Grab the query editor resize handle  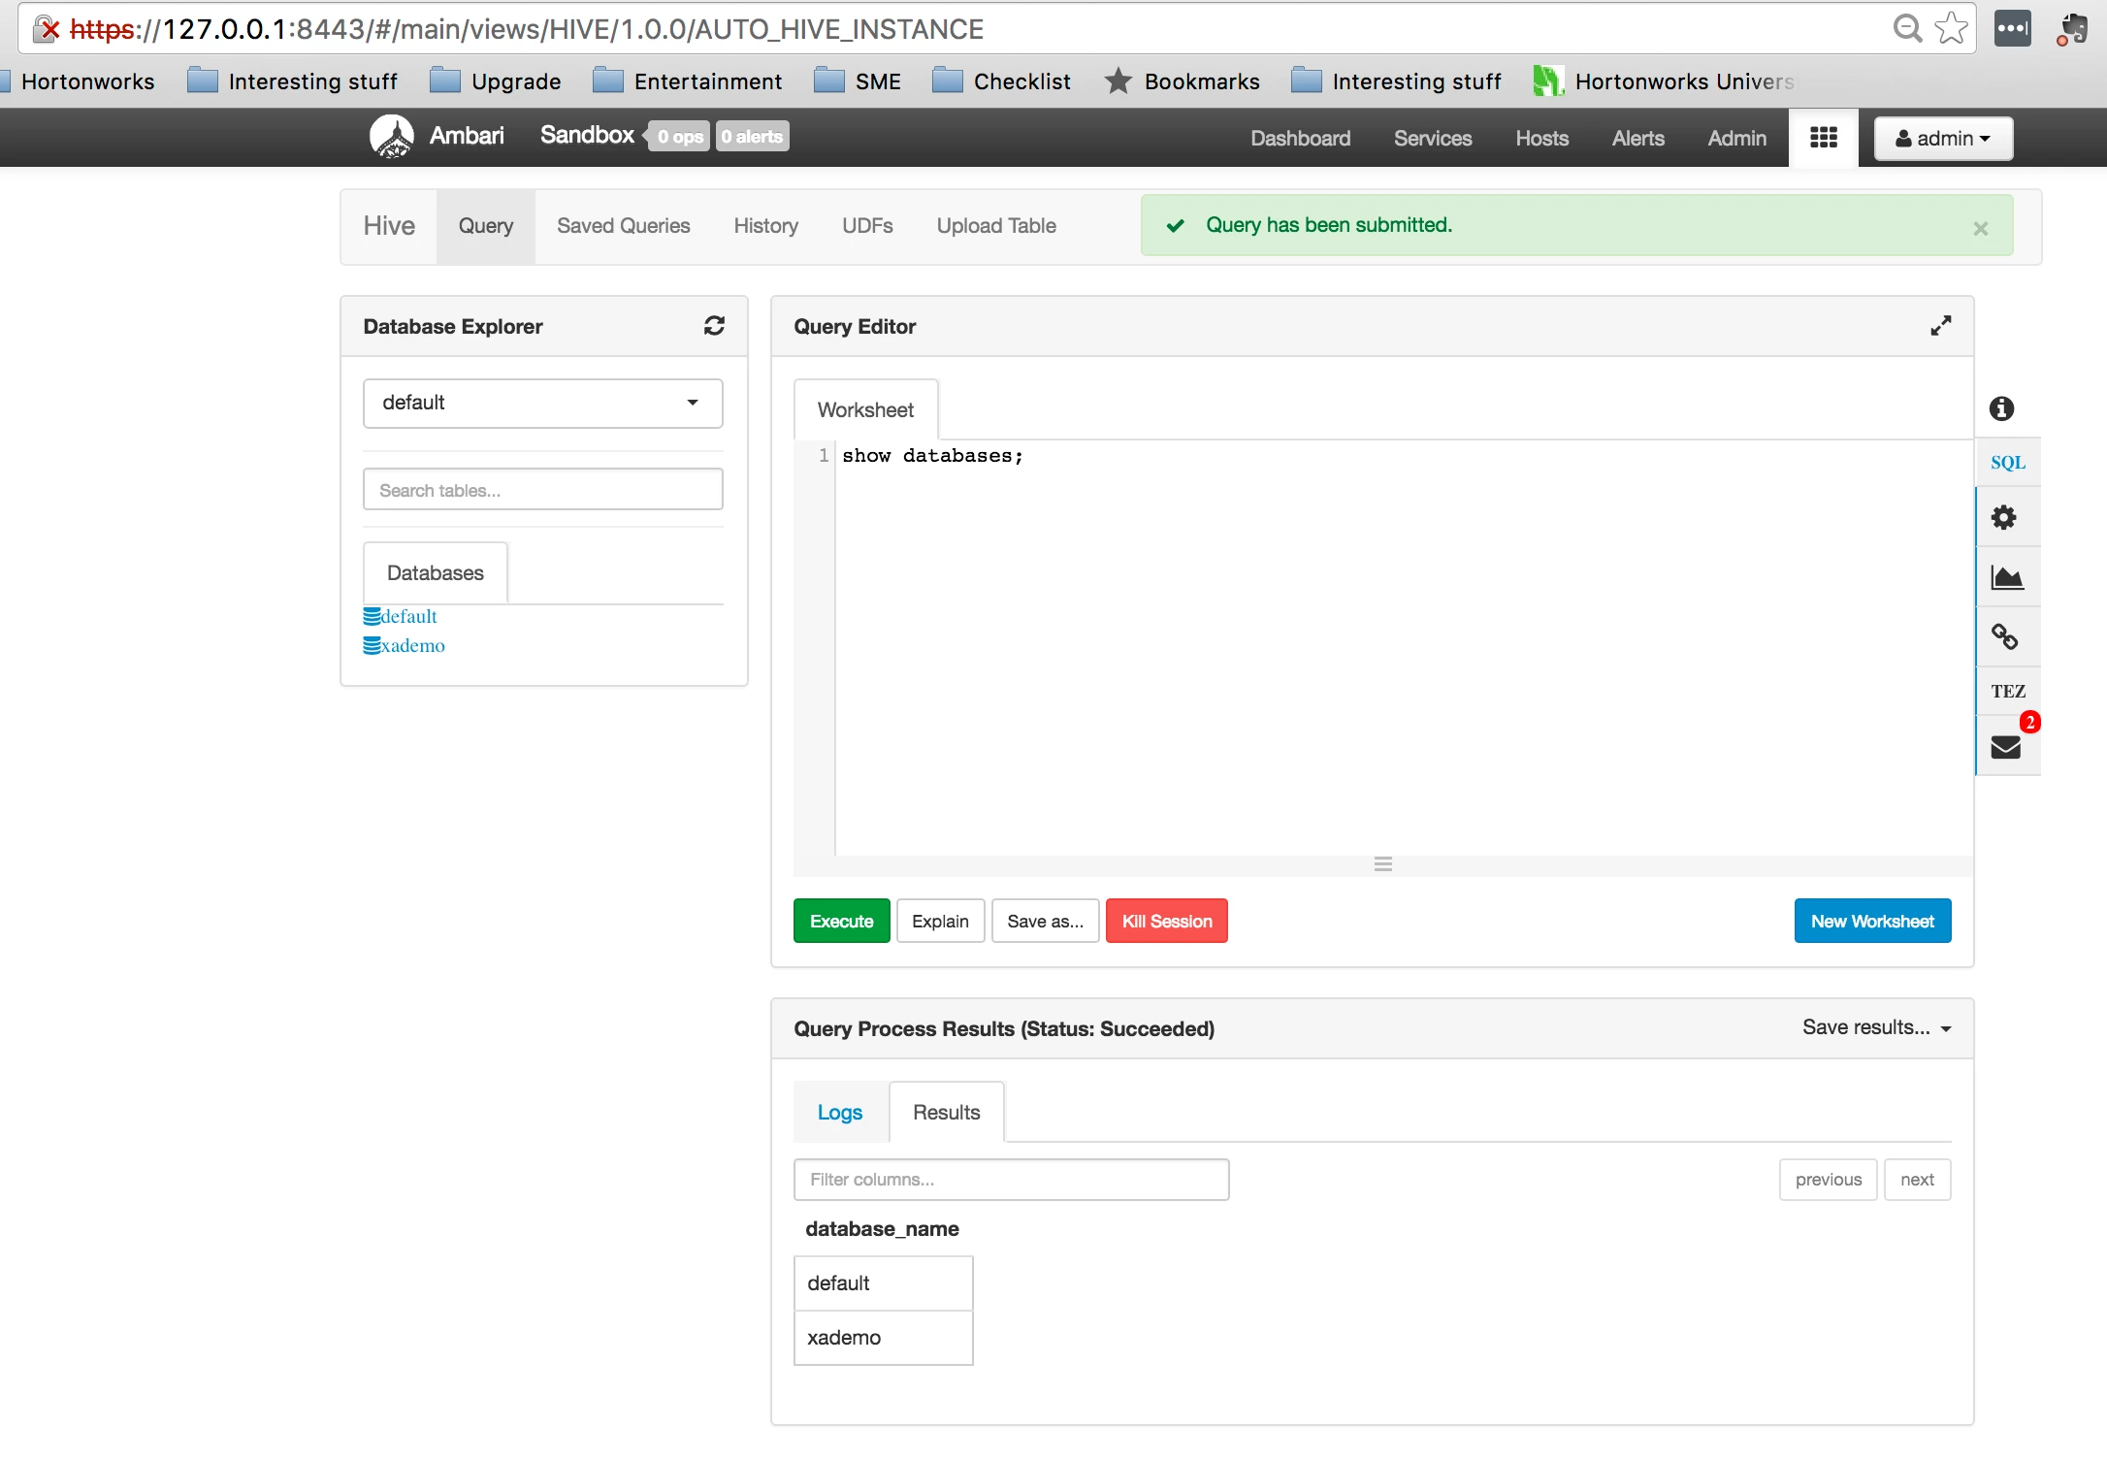click(1383, 864)
